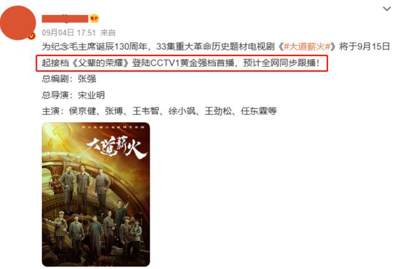Click the 《父辈的荣耀》 title text
Screen dimensions: 399x269
[x=100, y=63]
